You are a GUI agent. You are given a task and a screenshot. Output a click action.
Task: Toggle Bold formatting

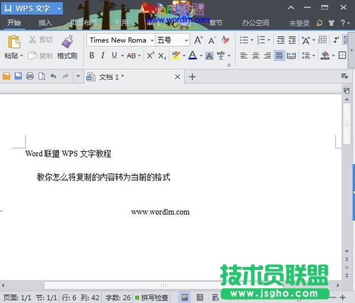click(x=92, y=56)
